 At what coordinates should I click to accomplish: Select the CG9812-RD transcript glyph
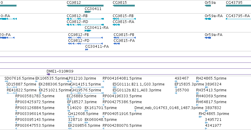[x=85, y=25]
